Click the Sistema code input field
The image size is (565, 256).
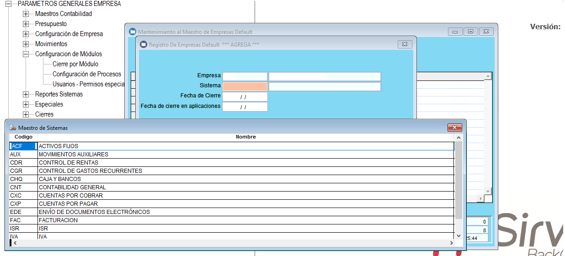point(245,86)
